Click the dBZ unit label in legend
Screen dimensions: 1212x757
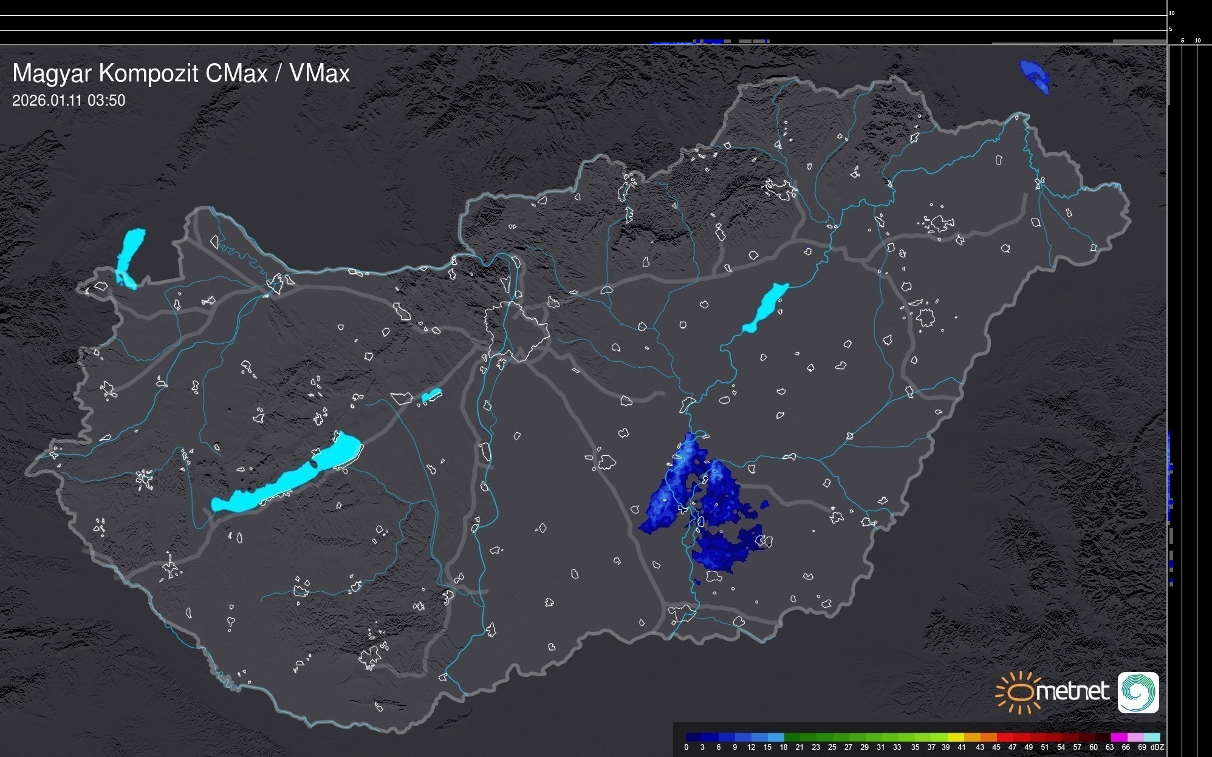tap(1157, 747)
